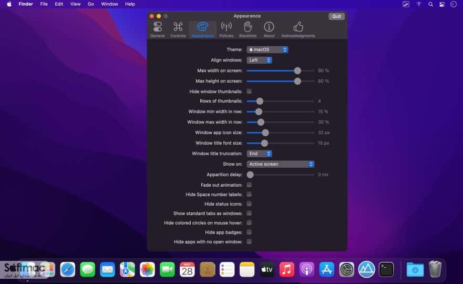Click the blue mountain app icon in Dock
The height and width of the screenshot is (284, 463).
(x=366, y=269)
